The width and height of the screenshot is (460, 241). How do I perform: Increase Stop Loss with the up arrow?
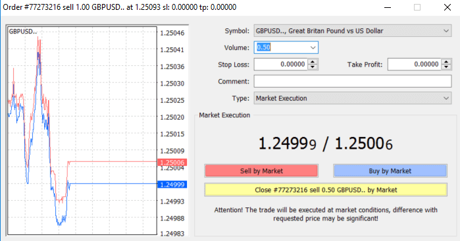coord(313,62)
